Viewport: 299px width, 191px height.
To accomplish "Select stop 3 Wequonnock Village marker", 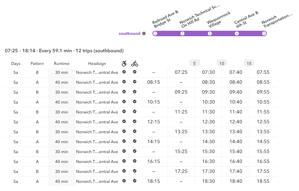I will (x=210, y=33).
